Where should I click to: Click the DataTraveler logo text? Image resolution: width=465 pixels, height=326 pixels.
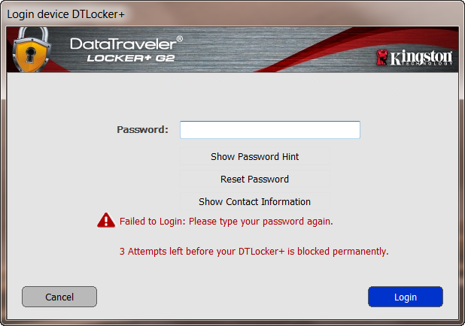tap(123, 44)
